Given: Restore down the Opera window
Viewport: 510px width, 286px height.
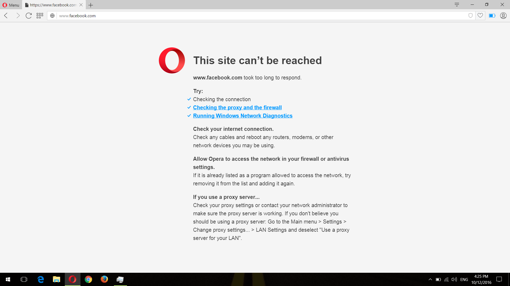Looking at the screenshot, I should (x=487, y=5).
